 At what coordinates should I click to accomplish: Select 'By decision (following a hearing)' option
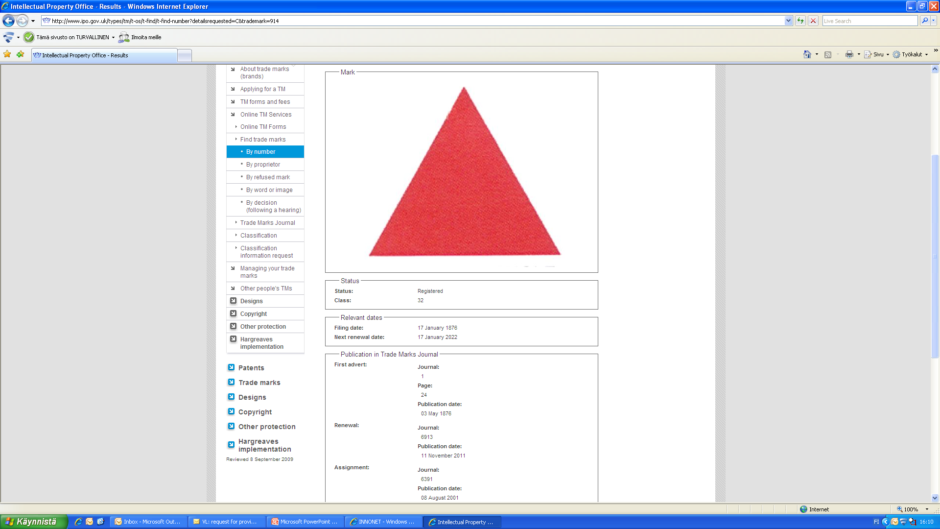coord(273,206)
